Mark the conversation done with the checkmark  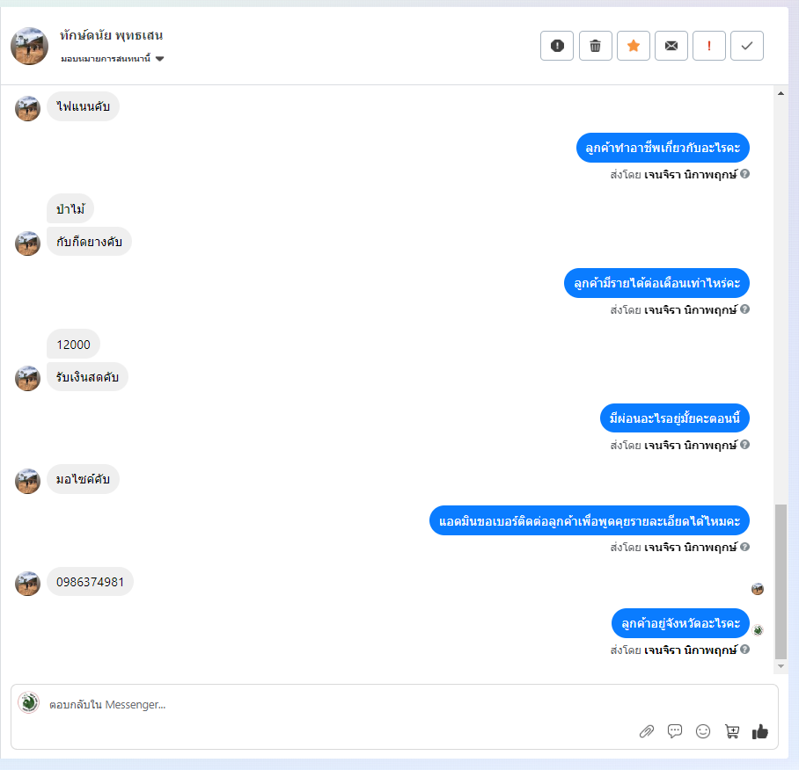click(x=747, y=46)
